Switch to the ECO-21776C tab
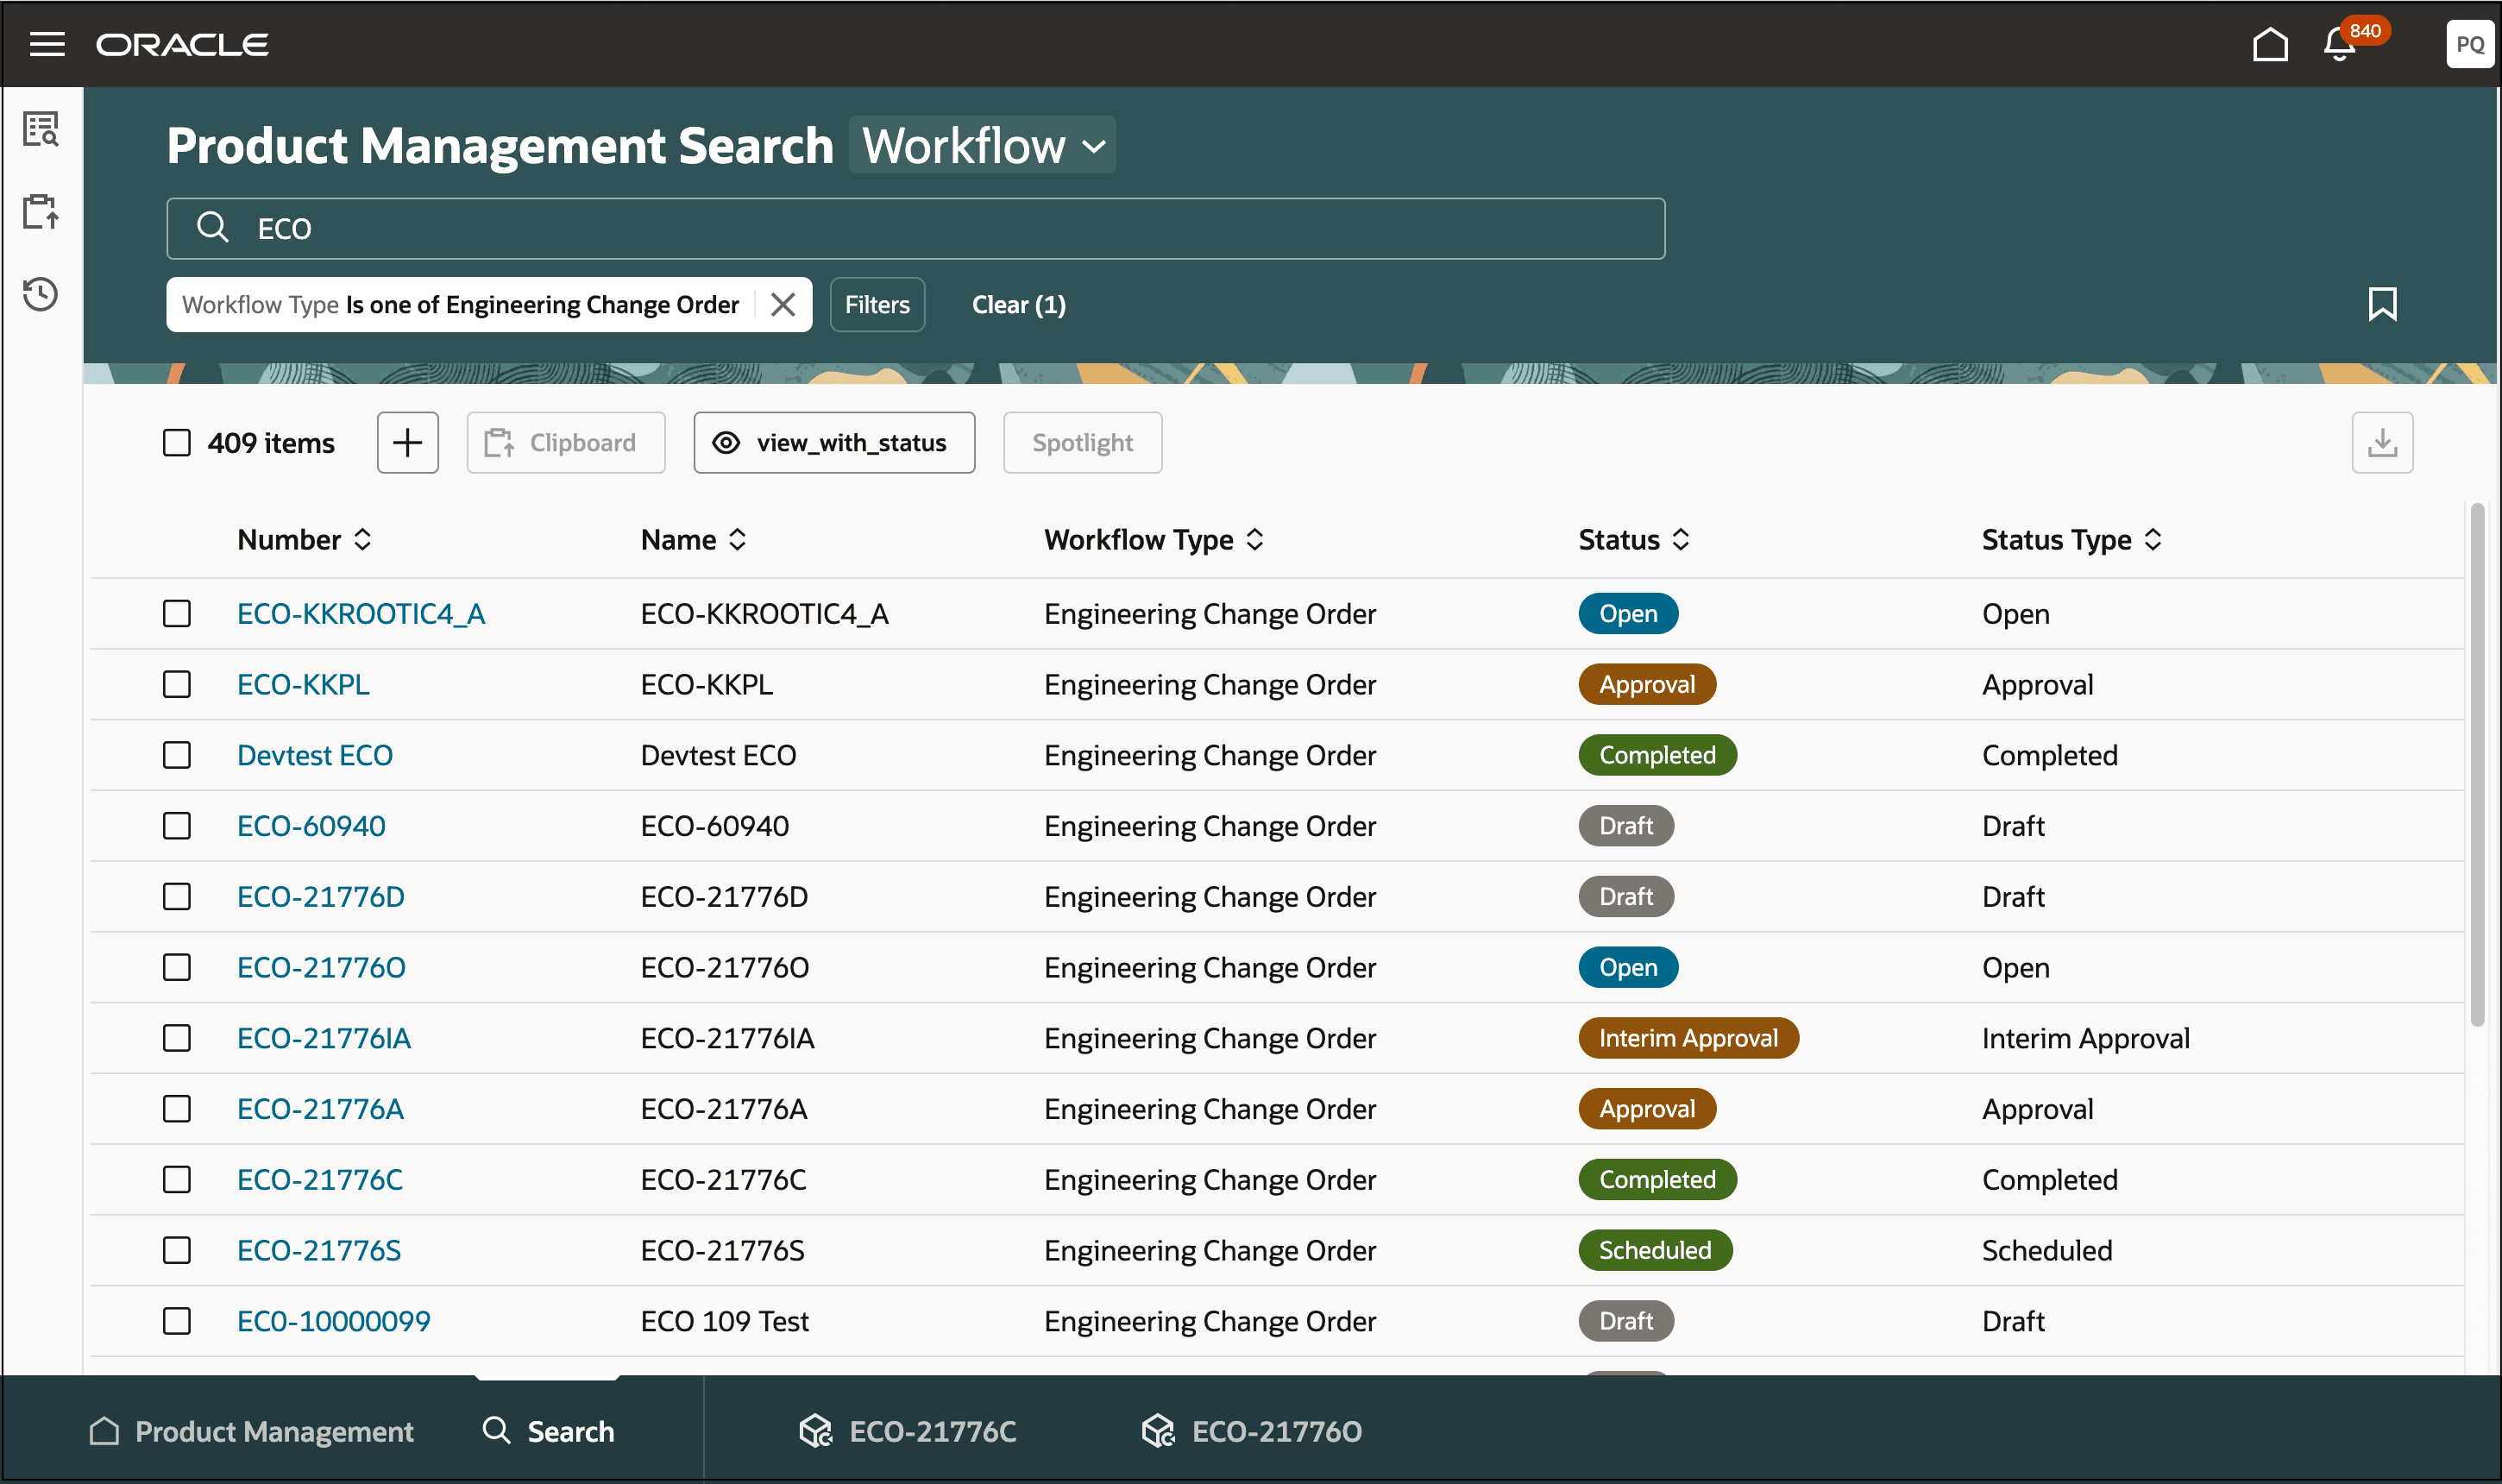 click(932, 1431)
